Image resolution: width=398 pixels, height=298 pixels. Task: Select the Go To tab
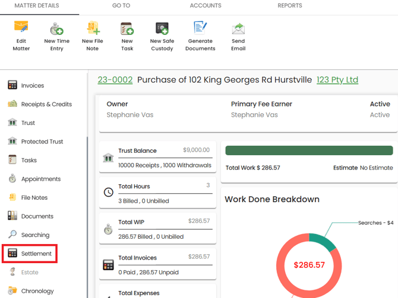(121, 6)
